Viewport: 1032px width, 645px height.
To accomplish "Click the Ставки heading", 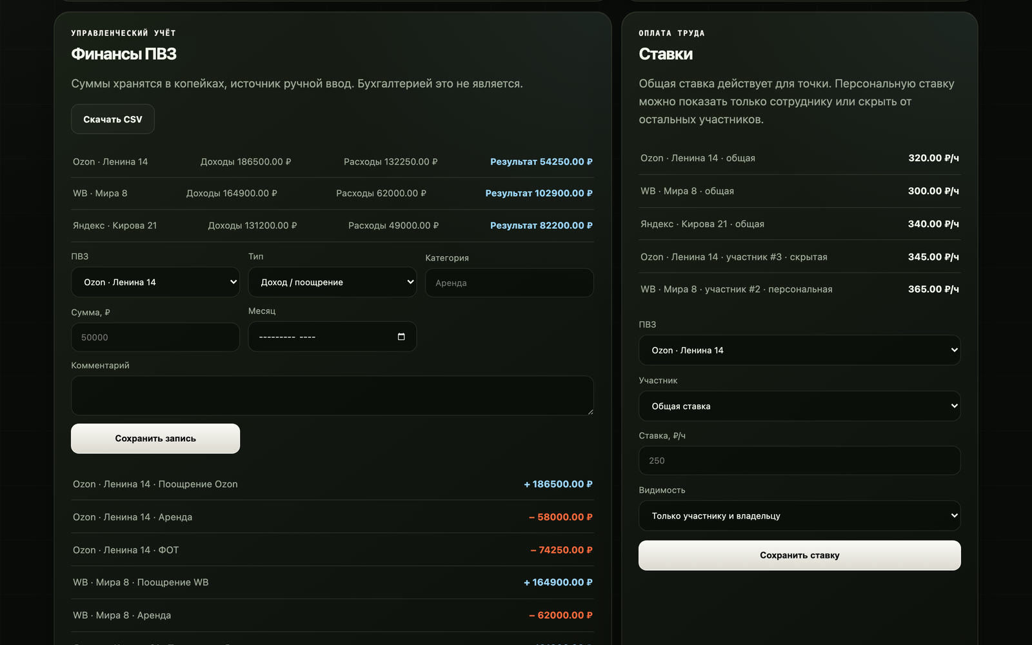I will [666, 54].
